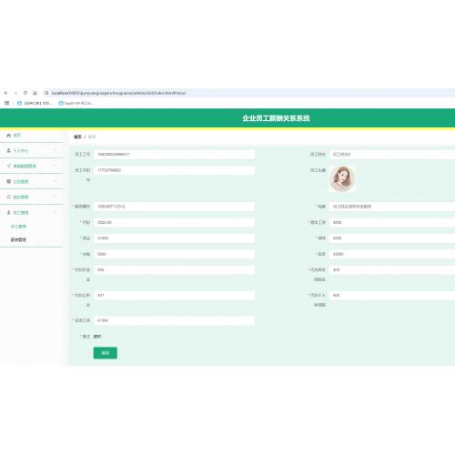Click the icon beside 公告管理 in the sidebar
Image resolution: width=455 pixels, height=455 pixels.
click(x=8, y=181)
